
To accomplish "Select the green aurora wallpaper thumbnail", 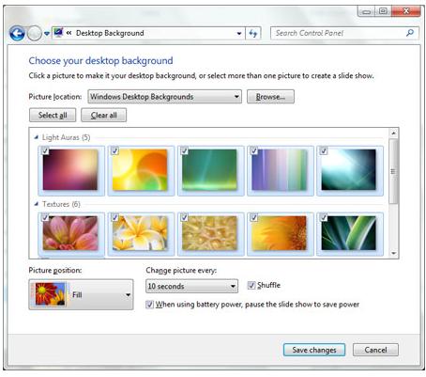I will (210, 170).
